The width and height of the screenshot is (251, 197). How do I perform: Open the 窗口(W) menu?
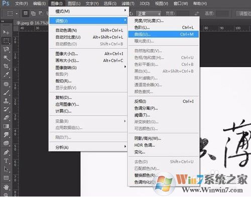coord(181,4)
